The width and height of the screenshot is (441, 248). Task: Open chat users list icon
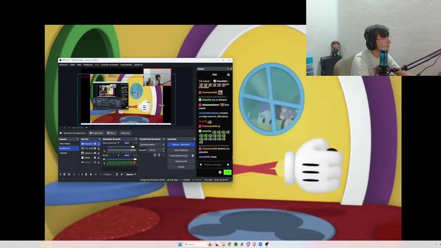tap(228, 74)
